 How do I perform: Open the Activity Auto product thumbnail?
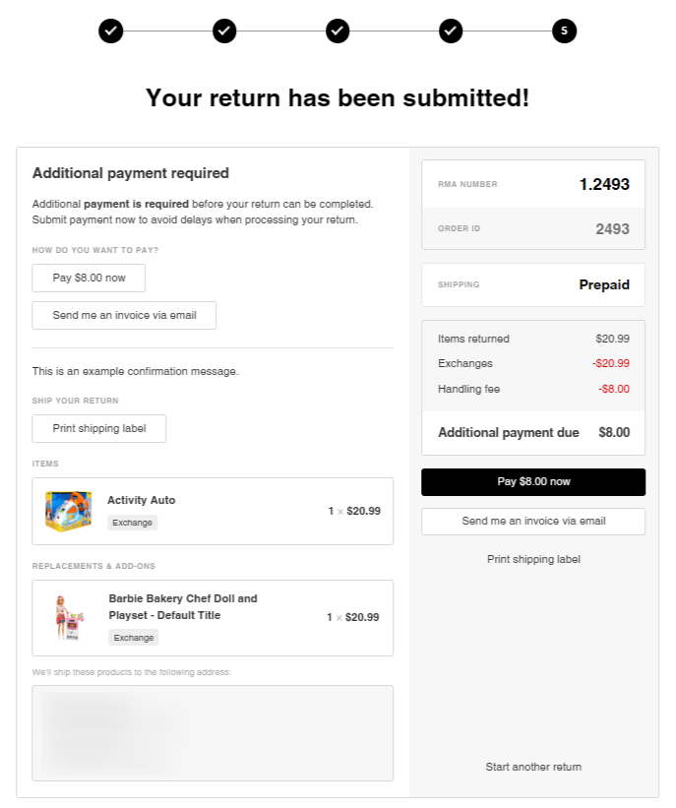pos(69,511)
